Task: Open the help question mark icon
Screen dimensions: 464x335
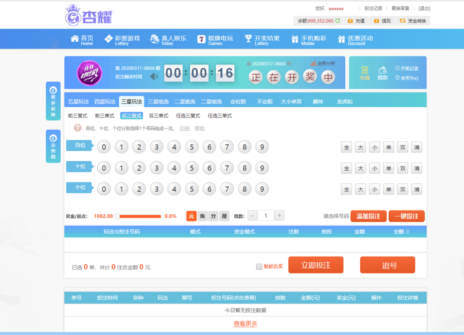Action: [x=77, y=128]
